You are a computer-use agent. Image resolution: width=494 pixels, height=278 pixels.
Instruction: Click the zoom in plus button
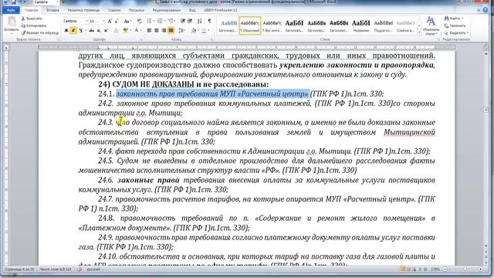click(480, 270)
